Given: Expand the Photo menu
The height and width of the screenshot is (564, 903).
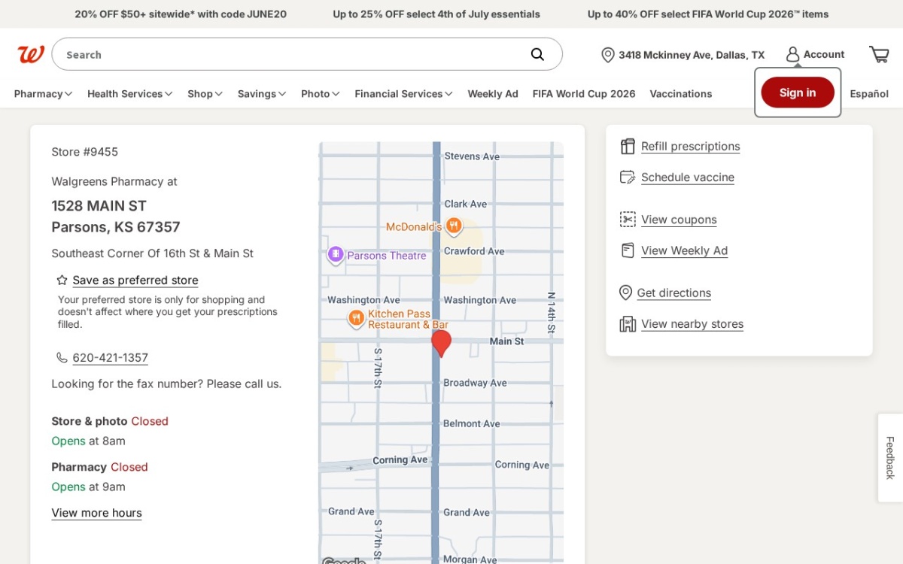Looking at the screenshot, I should point(321,94).
